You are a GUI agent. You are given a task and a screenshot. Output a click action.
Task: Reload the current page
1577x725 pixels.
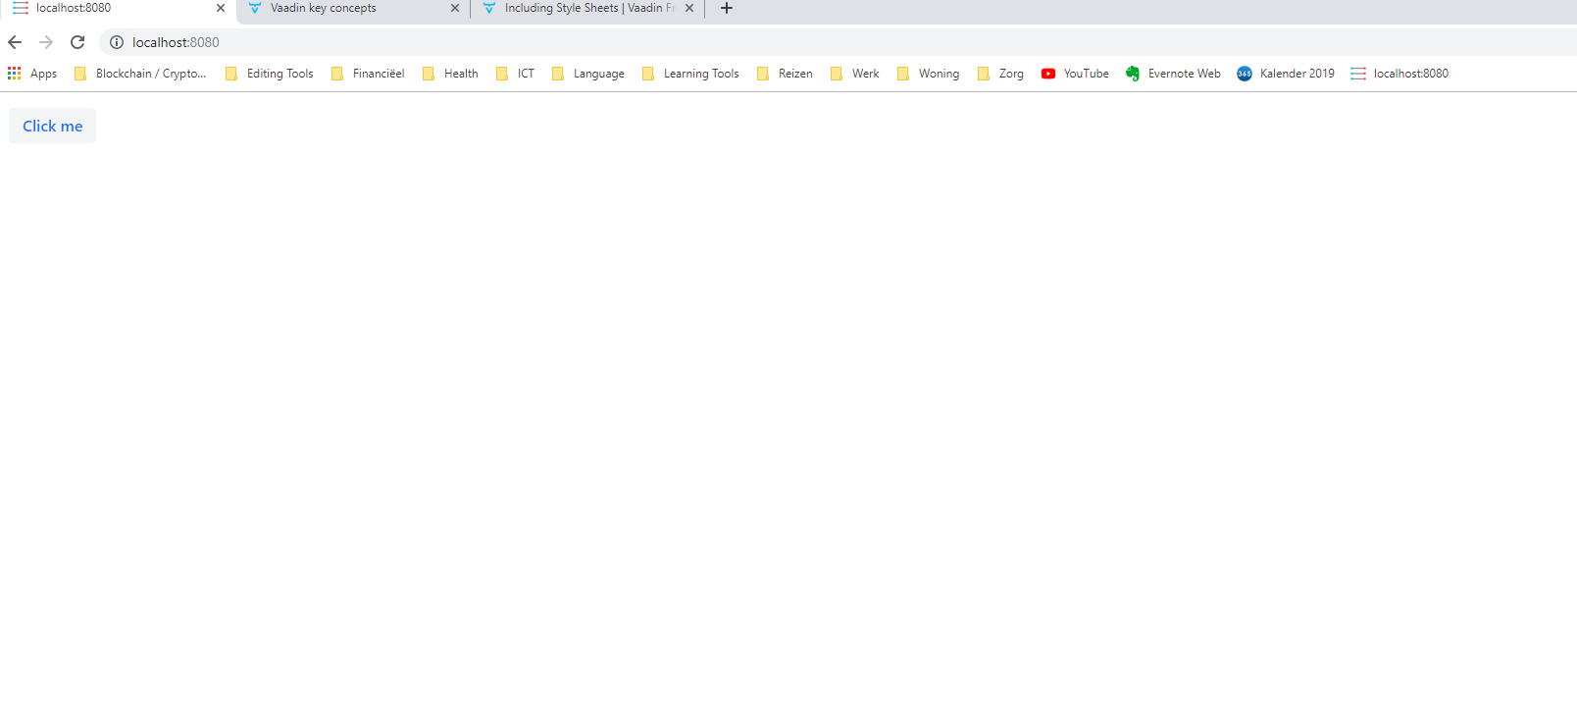[x=77, y=42]
